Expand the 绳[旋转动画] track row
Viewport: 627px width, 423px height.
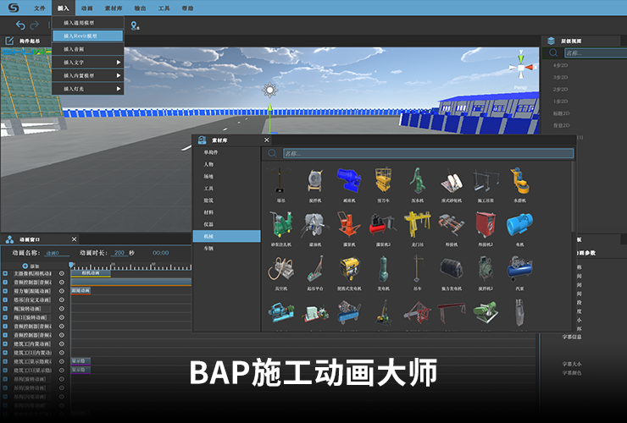tap(5, 309)
